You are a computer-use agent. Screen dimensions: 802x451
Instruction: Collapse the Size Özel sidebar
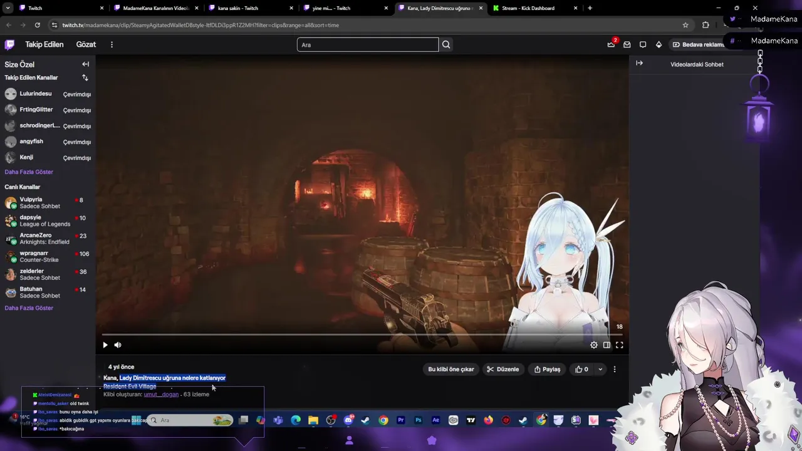coord(85,64)
